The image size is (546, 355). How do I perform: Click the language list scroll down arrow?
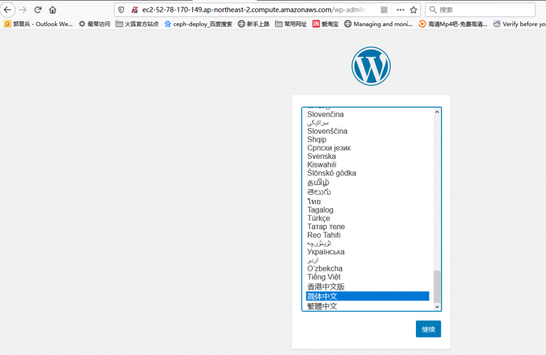(x=437, y=306)
